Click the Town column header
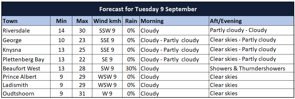 (x=26, y=21)
